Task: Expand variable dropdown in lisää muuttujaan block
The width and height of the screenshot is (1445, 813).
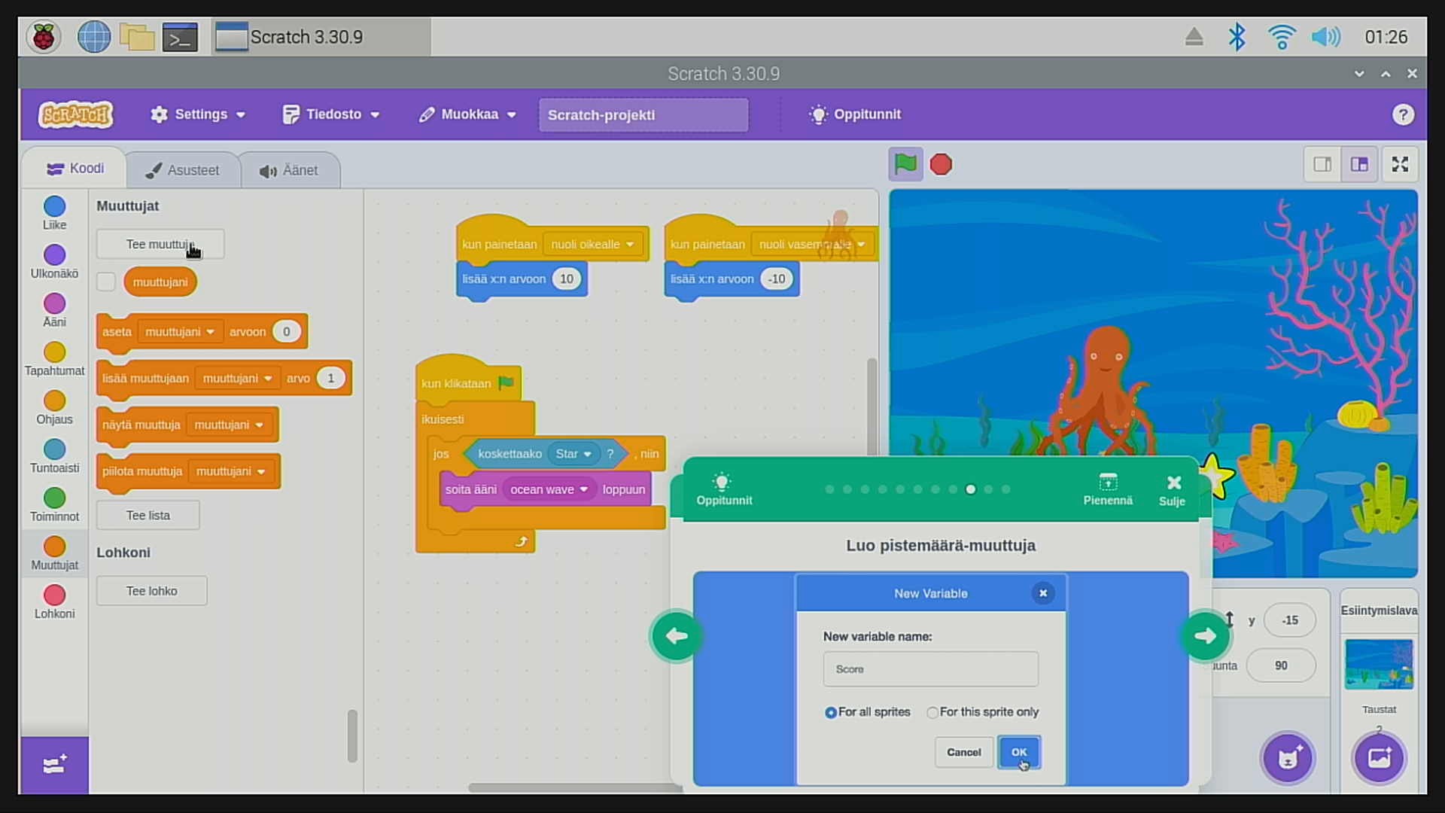Action: (238, 379)
